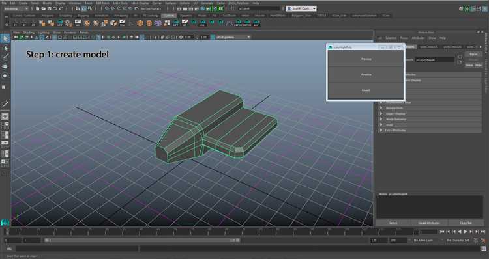Click the Paint selection brush tool
This screenshot has height=259, width=489.
[x=5, y=57]
